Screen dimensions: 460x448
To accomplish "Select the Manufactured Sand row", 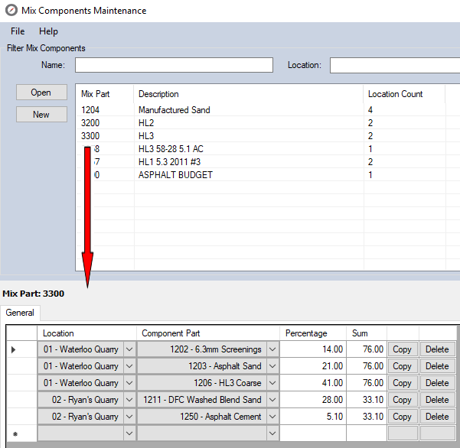I will [268, 110].
